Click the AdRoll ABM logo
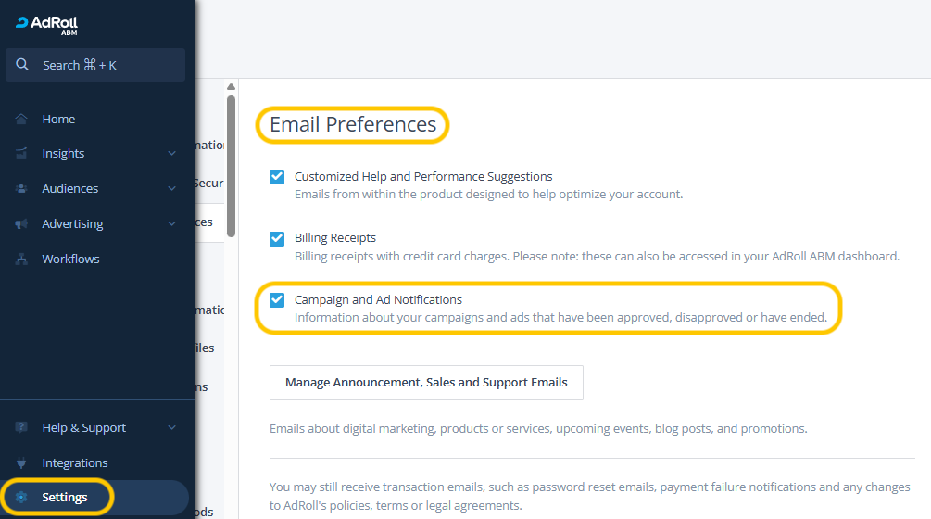931x519 pixels. tap(47, 24)
